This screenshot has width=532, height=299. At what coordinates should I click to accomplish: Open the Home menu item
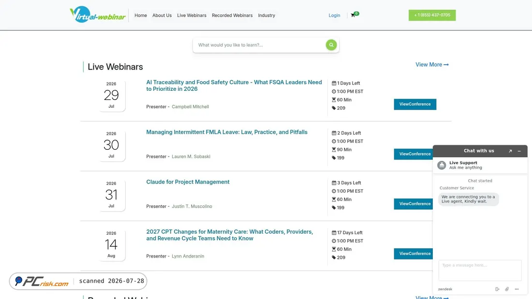(x=140, y=15)
